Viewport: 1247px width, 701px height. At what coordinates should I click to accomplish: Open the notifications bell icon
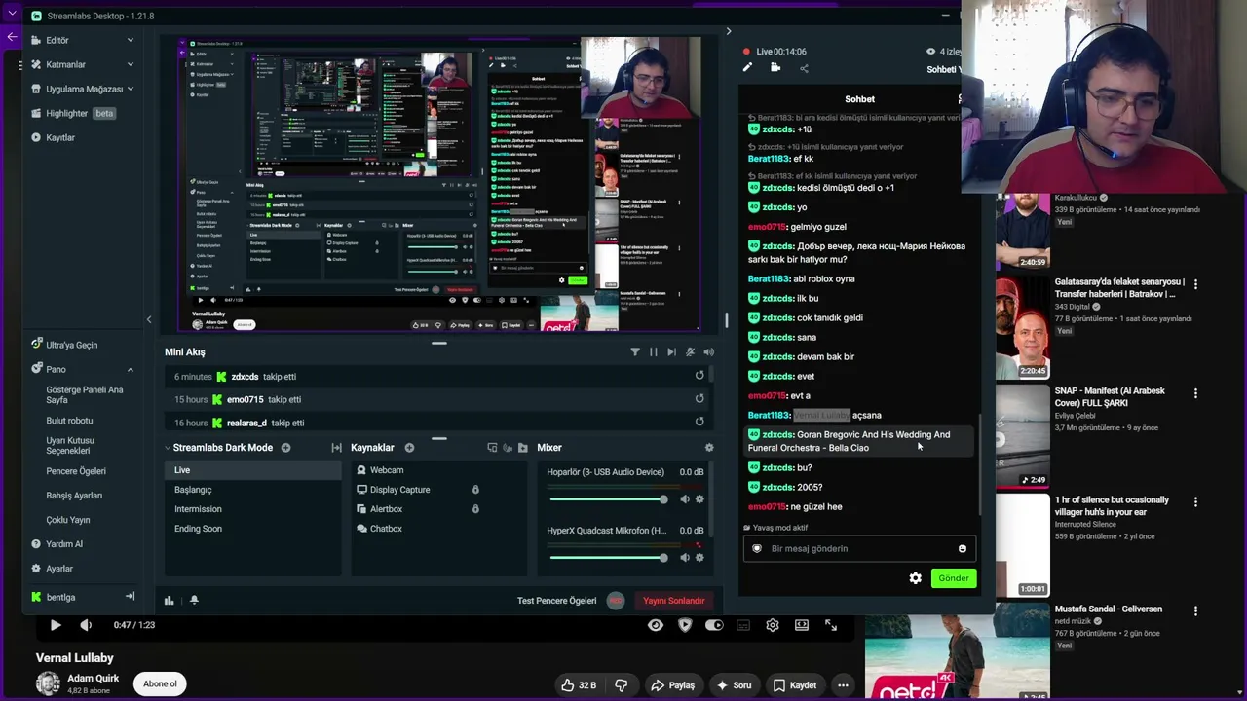[x=194, y=601]
